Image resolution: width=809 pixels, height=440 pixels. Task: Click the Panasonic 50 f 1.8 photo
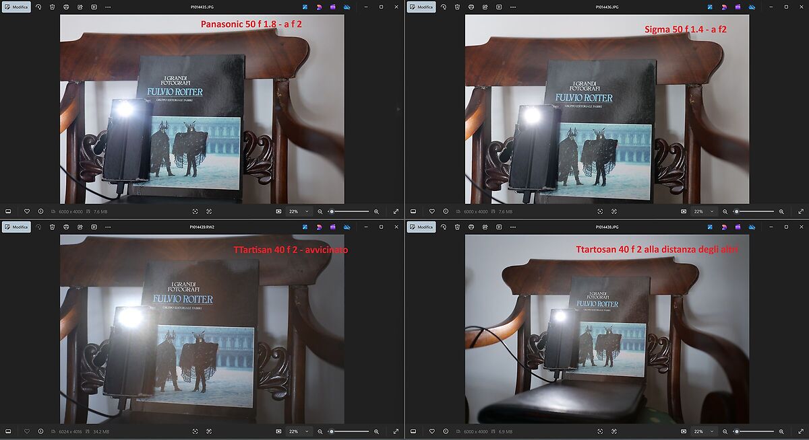(x=202, y=109)
